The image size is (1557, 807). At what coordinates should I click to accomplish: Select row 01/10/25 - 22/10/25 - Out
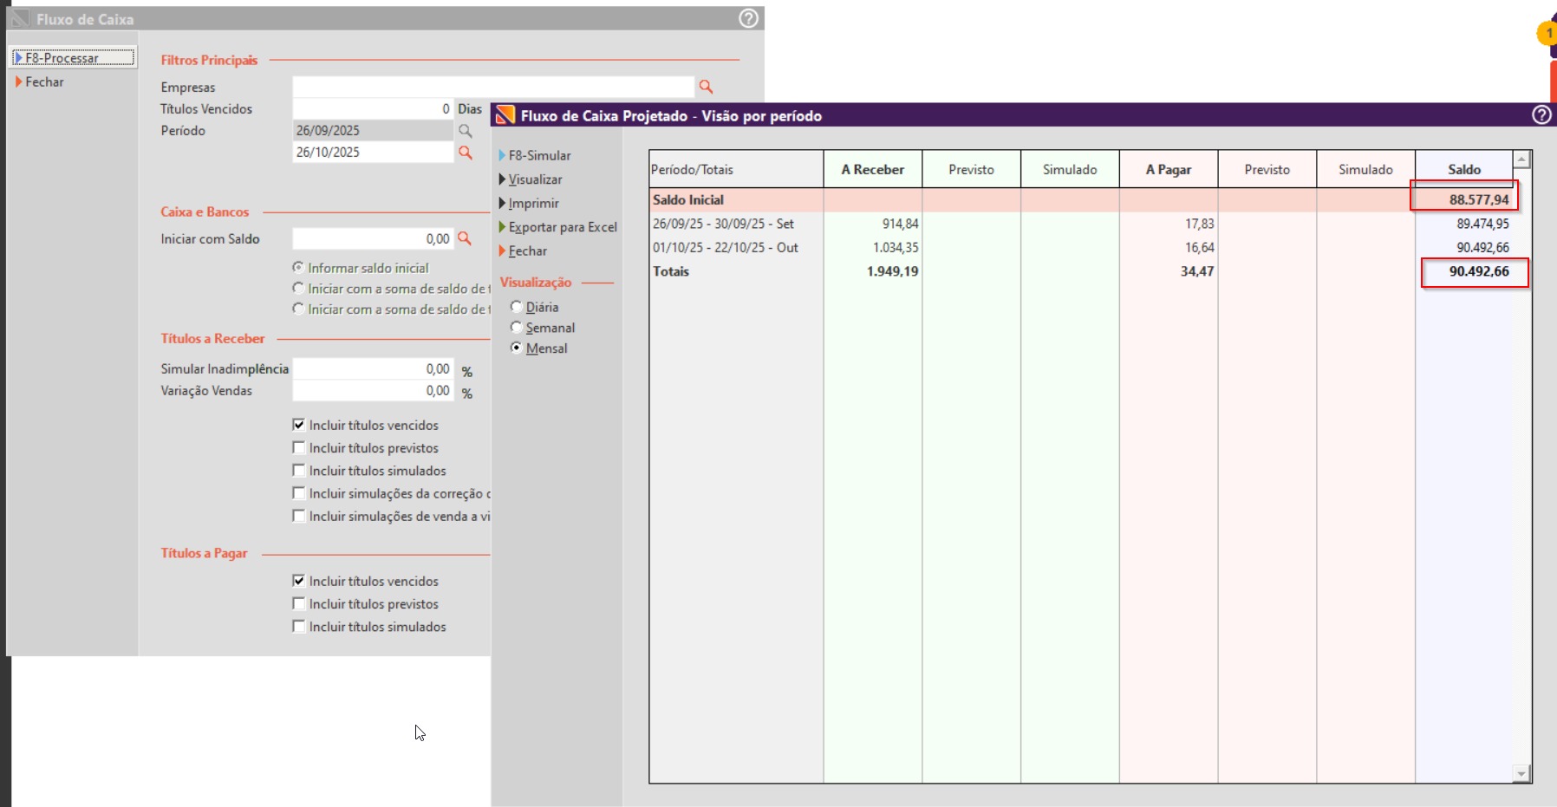click(726, 248)
